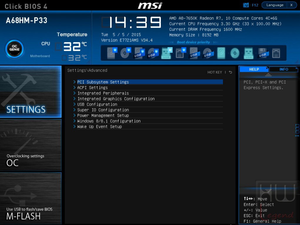Expand Integrated Peripherals
The image size is (300, 225).
pyautogui.click(x=150, y=93)
